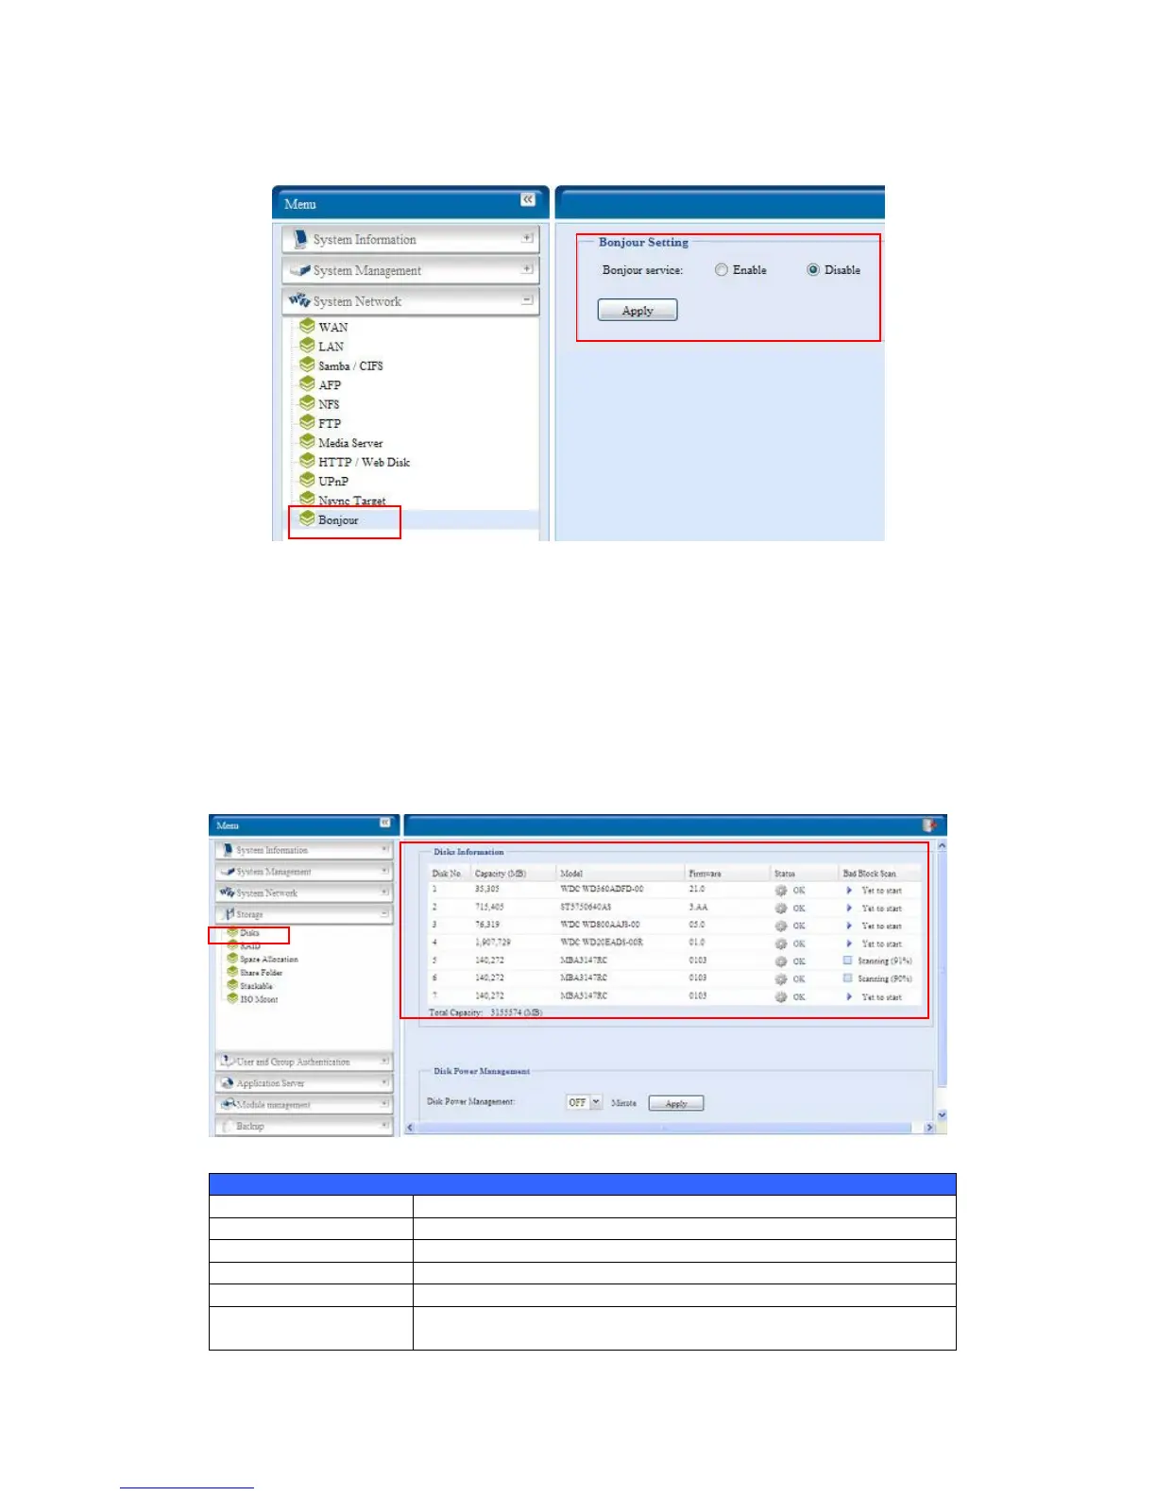Enable the Bonjour service radio button
This screenshot has width=1156, height=1496.
[722, 270]
